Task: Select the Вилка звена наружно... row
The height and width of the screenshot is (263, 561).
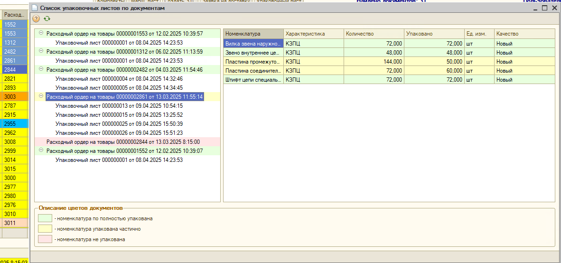Action: pos(389,43)
